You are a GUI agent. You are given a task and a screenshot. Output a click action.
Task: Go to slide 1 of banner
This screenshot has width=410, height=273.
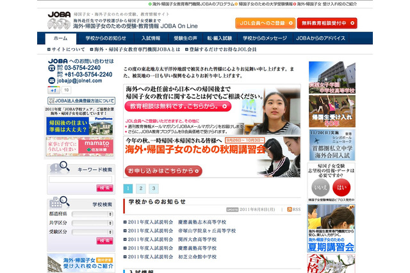[x=128, y=188]
